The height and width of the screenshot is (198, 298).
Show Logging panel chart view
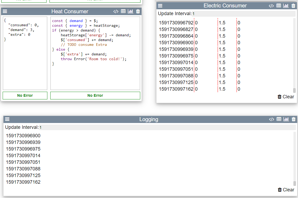(286, 119)
